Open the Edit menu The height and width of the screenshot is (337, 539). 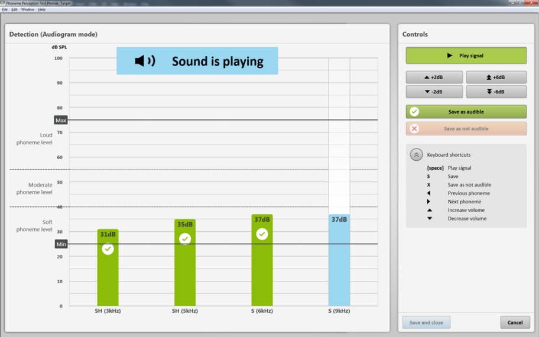(x=14, y=9)
